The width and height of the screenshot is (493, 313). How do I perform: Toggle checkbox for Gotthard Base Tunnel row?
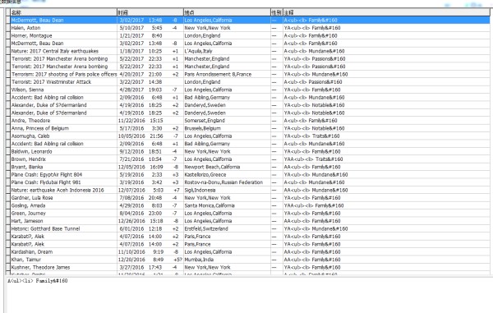[x=8, y=228]
